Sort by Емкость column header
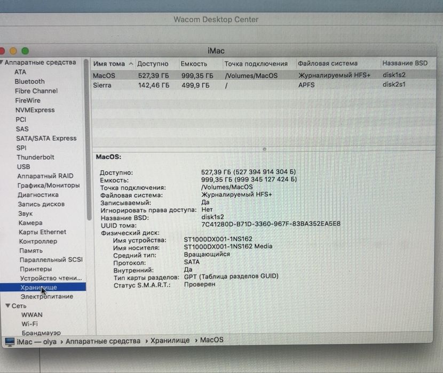Image resolution: width=443 pixels, height=373 pixels. coord(201,64)
